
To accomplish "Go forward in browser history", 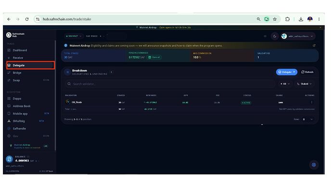I will pyautogui.click(x=18, y=19).
